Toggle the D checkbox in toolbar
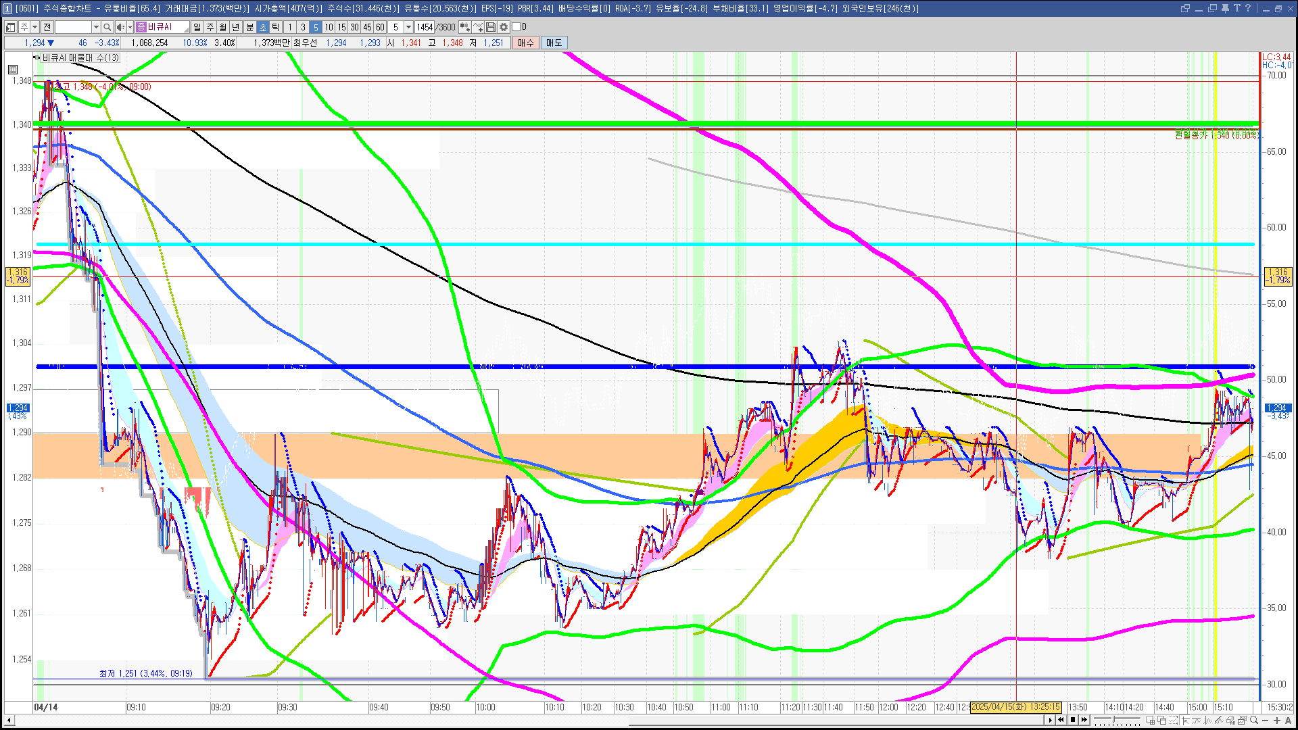1298x730 pixels. click(516, 27)
